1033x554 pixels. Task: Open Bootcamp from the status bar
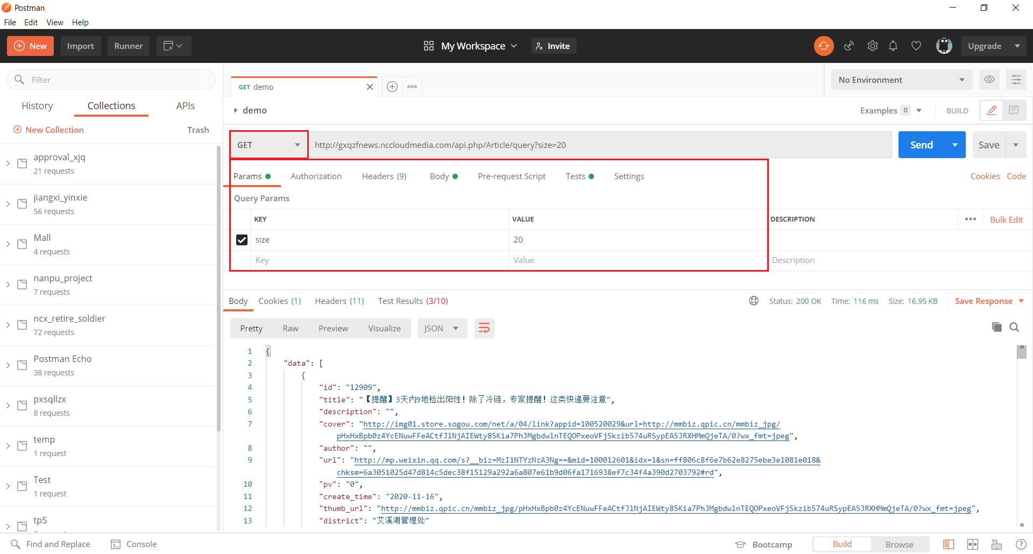pos(764,544)
